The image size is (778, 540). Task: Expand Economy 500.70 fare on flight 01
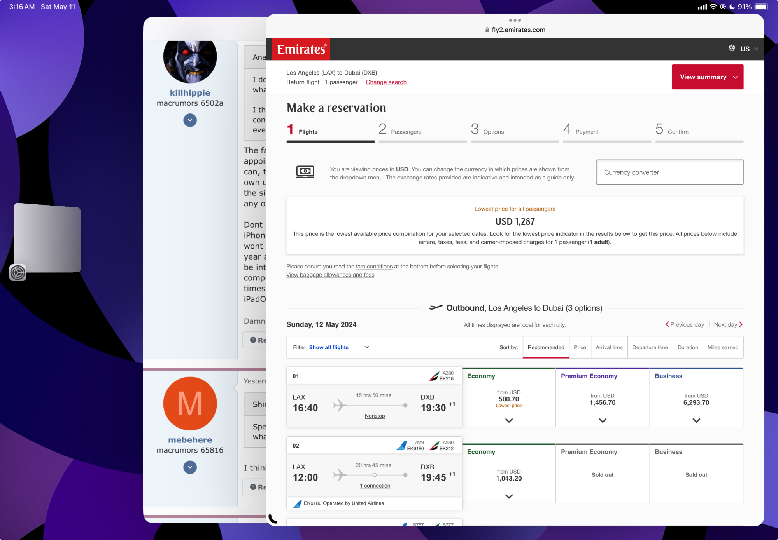click(x=509, y=420)
